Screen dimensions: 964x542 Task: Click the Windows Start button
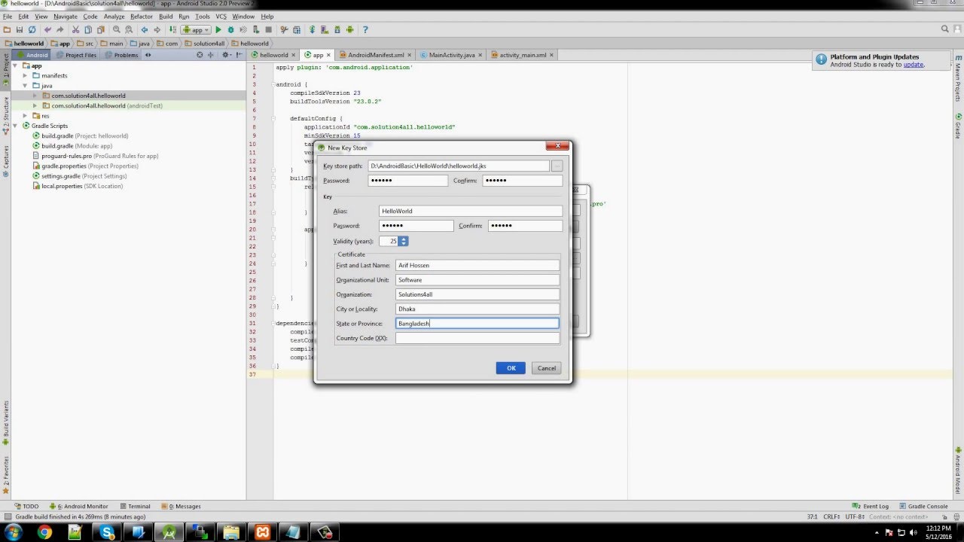[14, 532]
